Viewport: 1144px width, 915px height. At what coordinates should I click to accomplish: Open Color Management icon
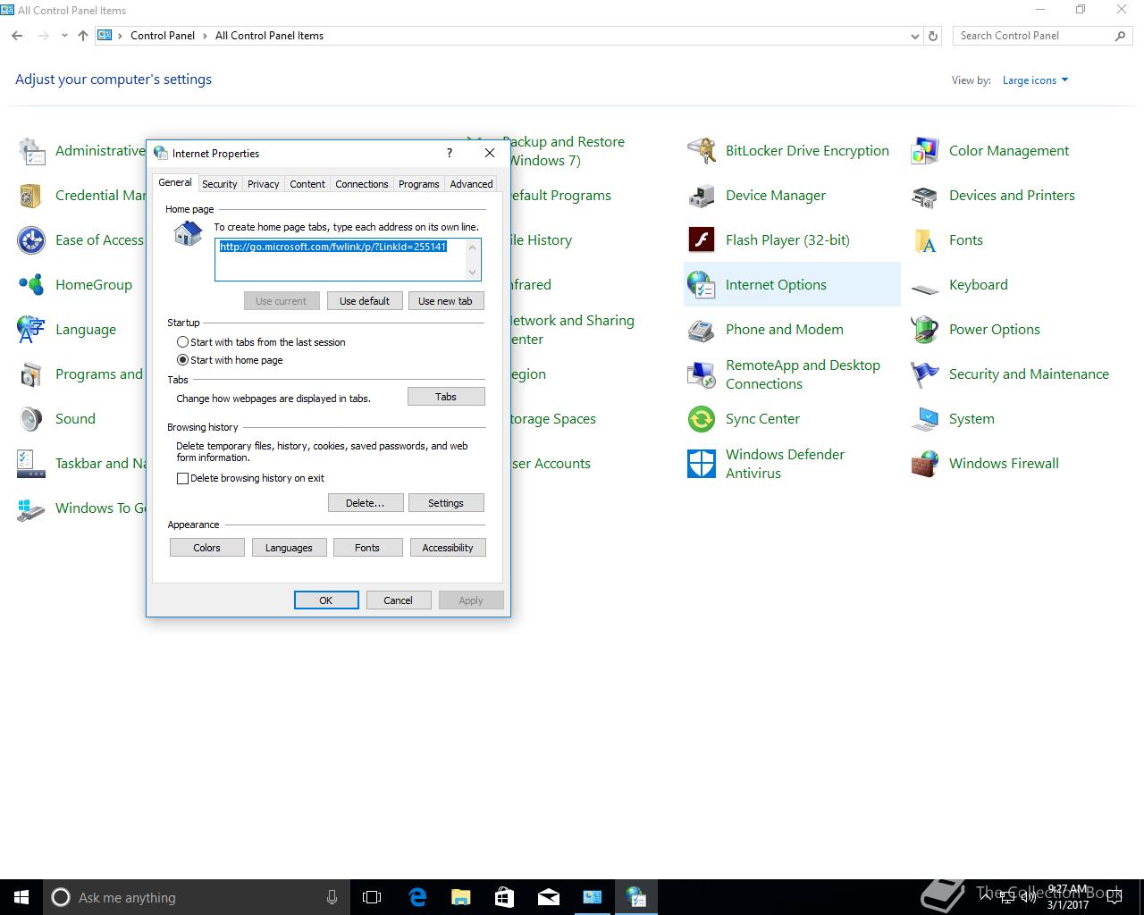[x=925, y=151]
